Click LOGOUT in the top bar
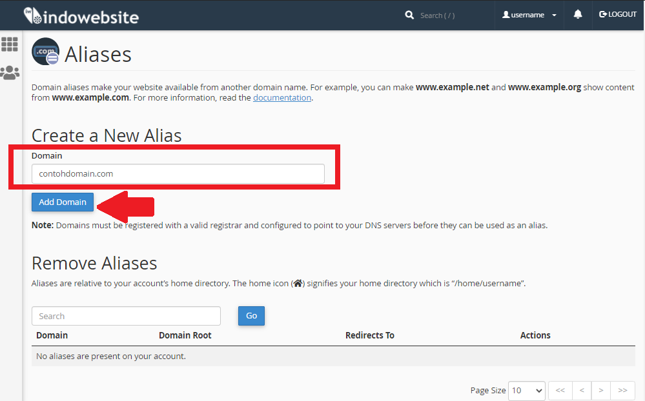The width and height of the screenshot is (645, 401). (x=618, y=14)
